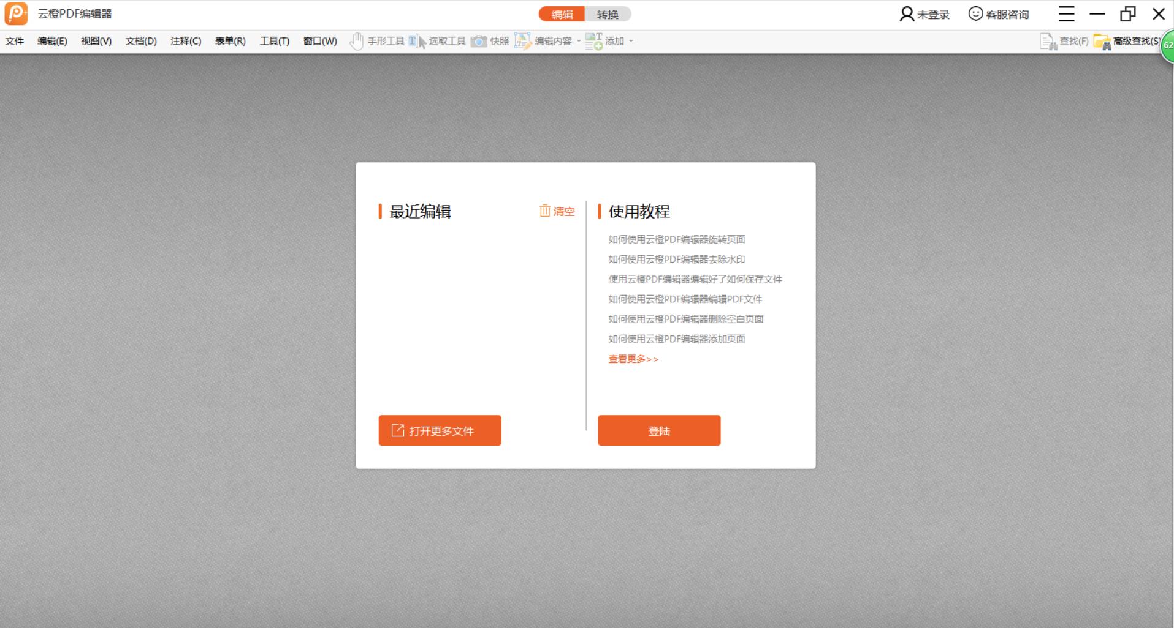This screenshot has height=628, width=1174.
Task: Close the 云橙PDF编辑器 window
Action: [x=1158, y=14]
